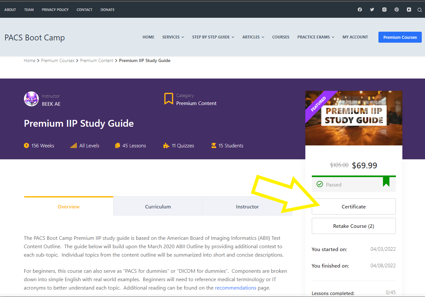The width and height of the screenshot is (425, 297).
Task: Go to the Home nav item
Action: coord(148,37)
